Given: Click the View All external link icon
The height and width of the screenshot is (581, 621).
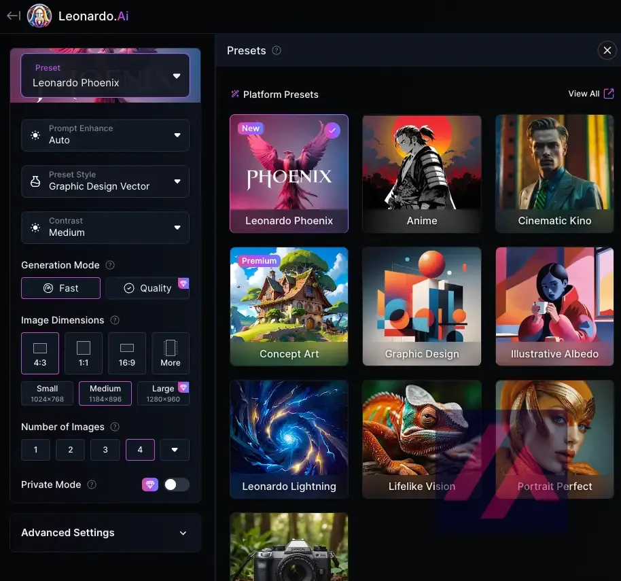Looking at the screenshot, I should coord(609,94).
